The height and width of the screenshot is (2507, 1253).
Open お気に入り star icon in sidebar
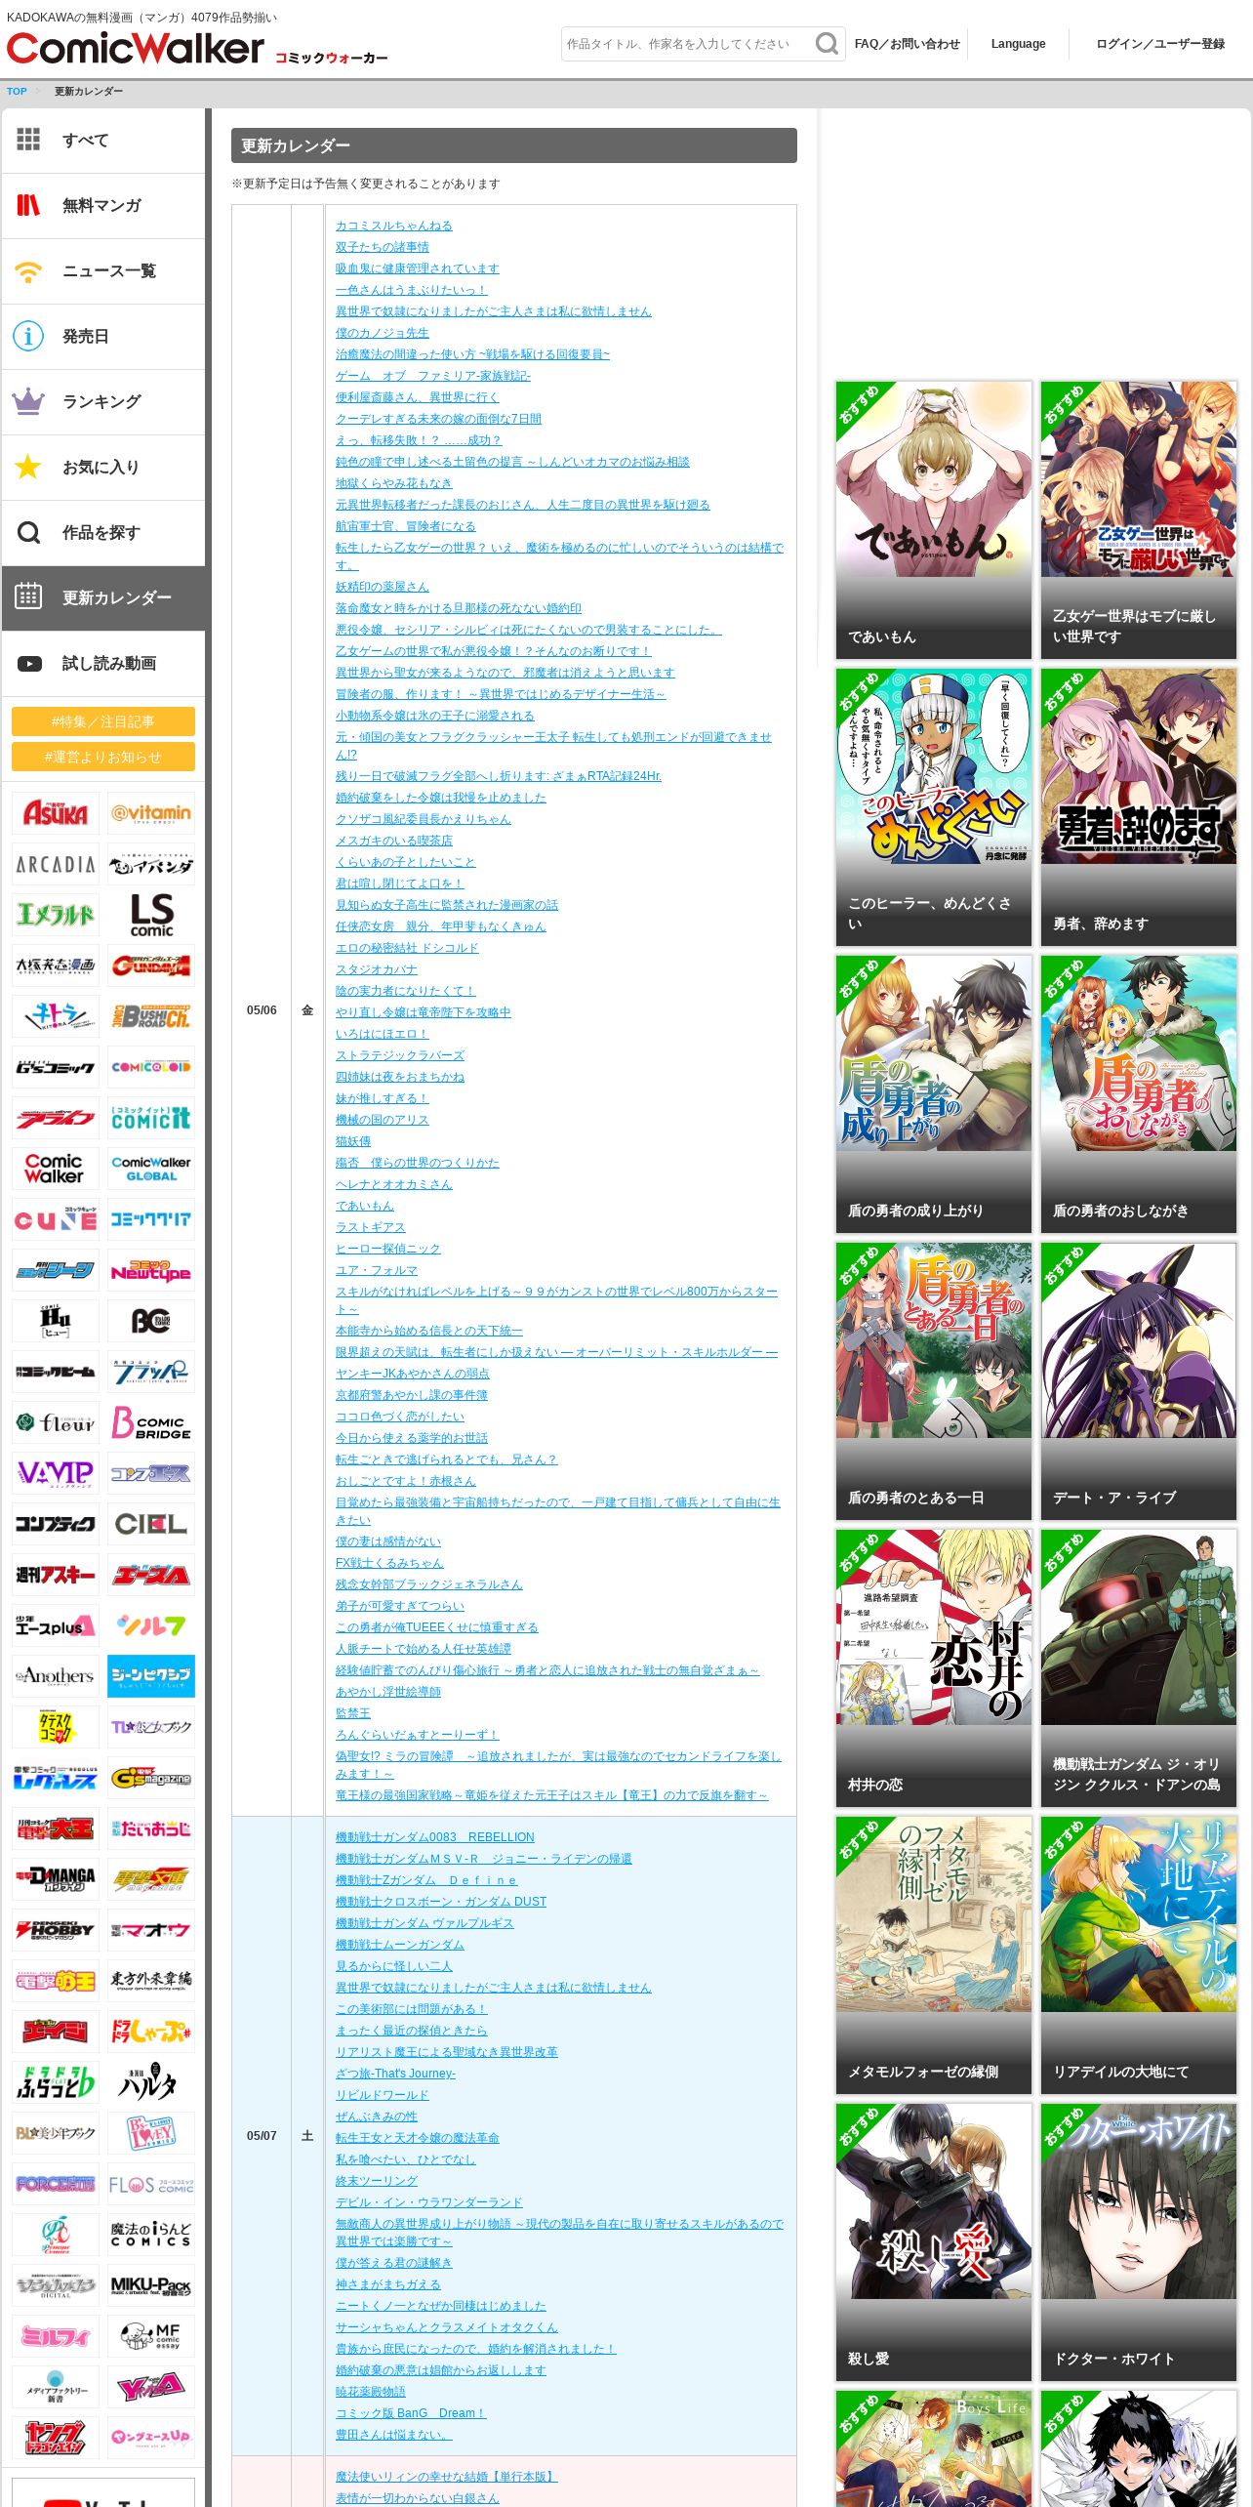(x=28, y=467)
